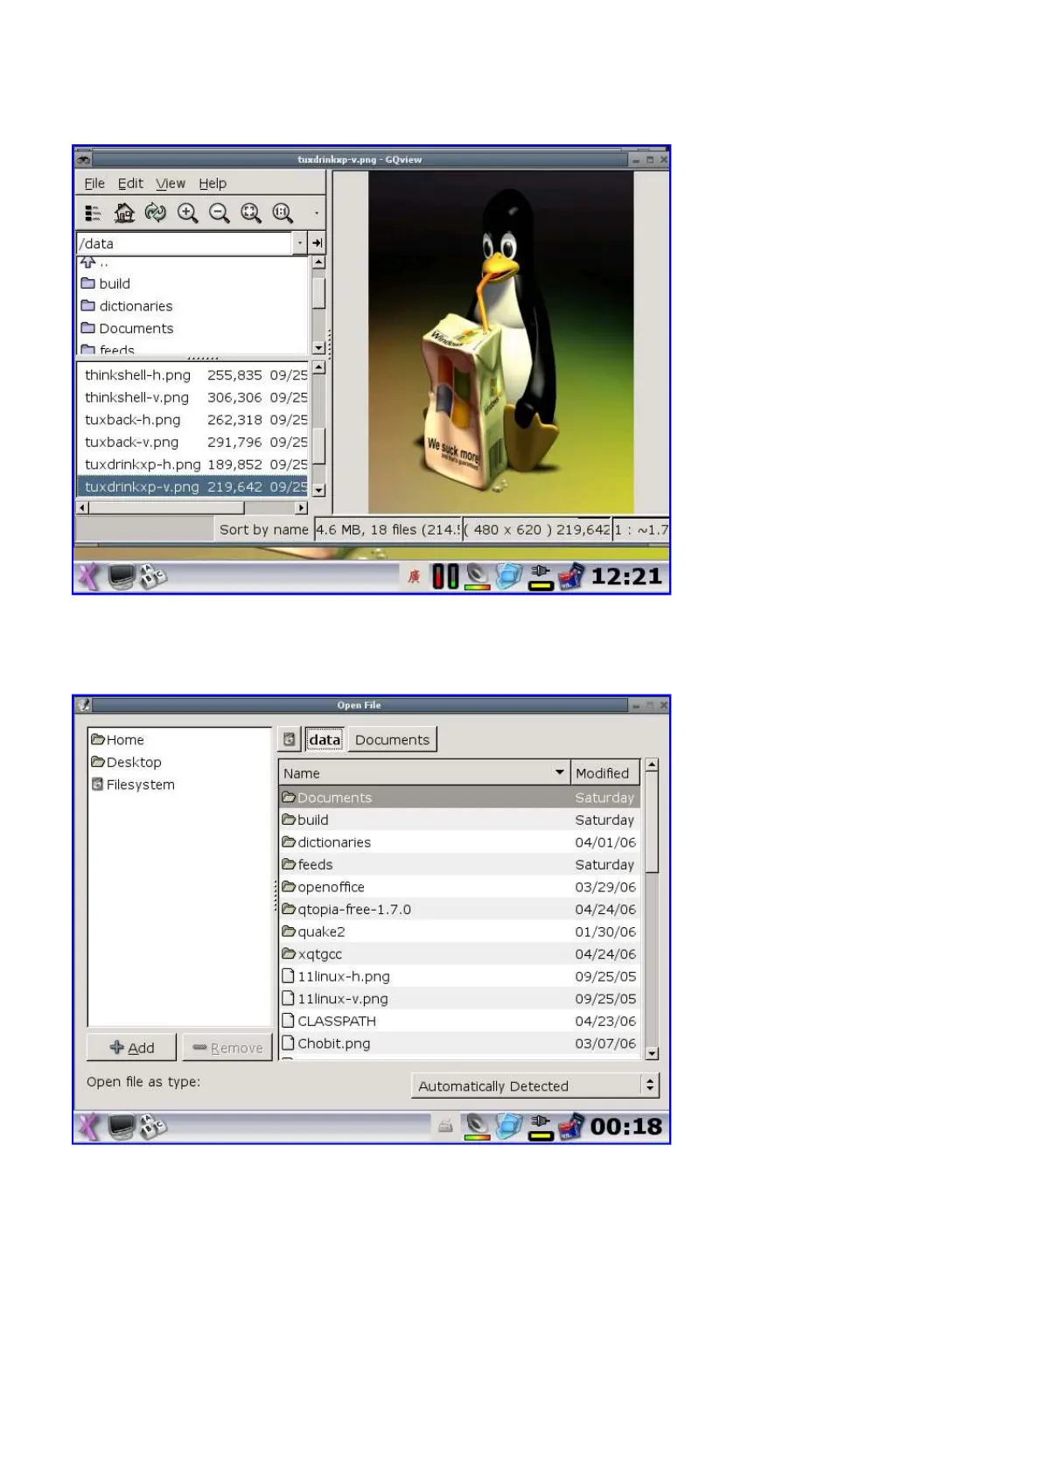Image resolution: width=1041 pixels, height=1473 pixels.
Task: Open path history dropdown beside /data
Action: [300, 243]
